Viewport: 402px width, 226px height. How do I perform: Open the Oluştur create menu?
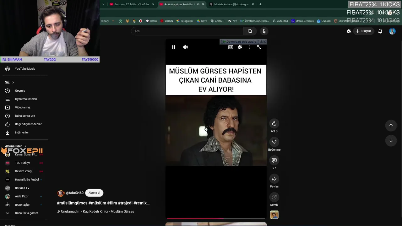[x=363, y=31]
